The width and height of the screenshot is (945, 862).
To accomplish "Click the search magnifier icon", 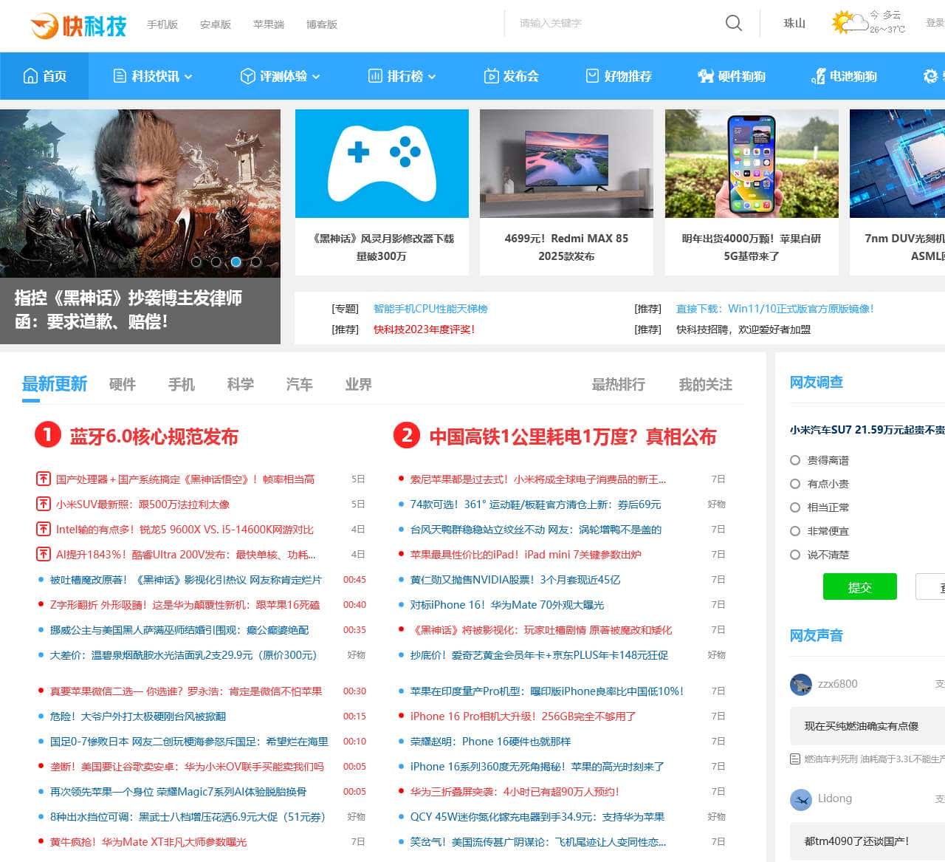I will point(733,23).
